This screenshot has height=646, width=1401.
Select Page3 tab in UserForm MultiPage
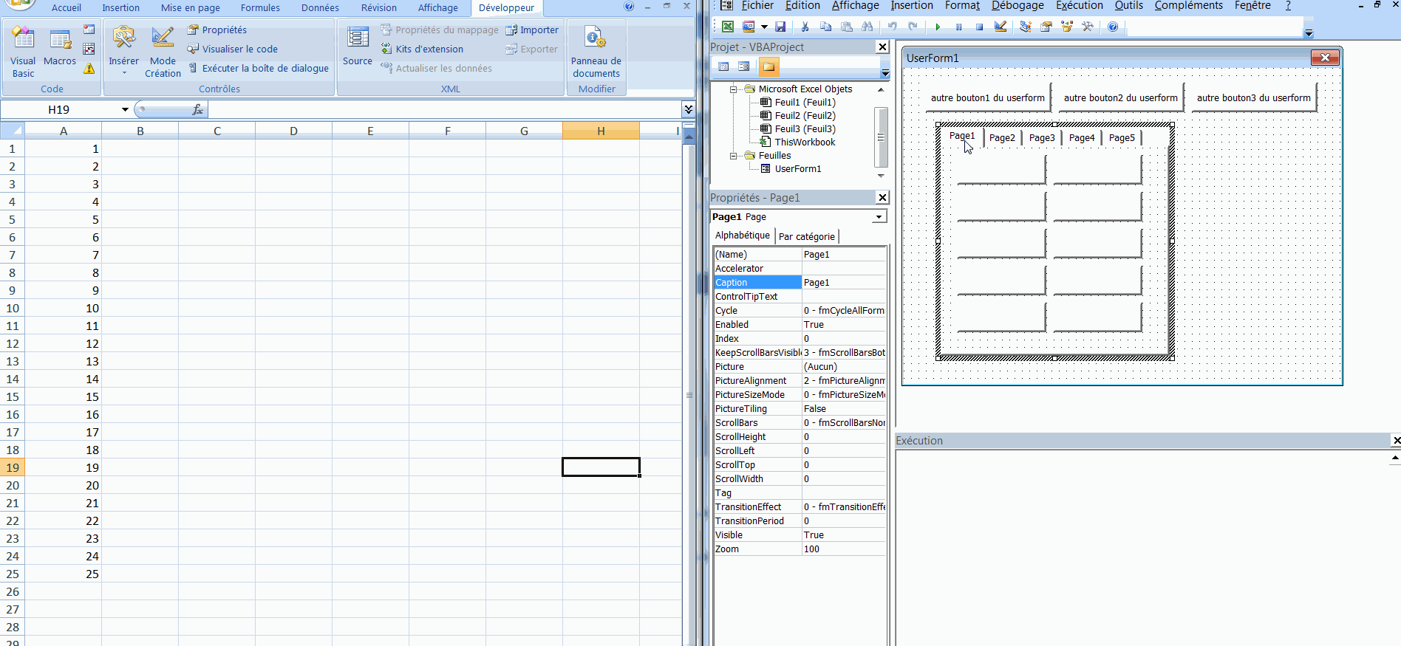tap(1042, 138)
